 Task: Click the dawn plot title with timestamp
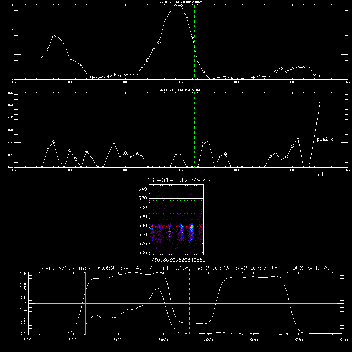[x=181, y=1]
